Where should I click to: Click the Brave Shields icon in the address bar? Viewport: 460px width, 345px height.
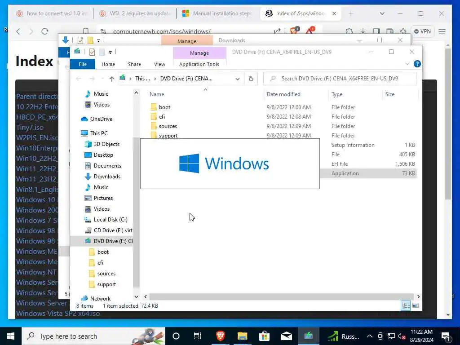tap(294, 30)
